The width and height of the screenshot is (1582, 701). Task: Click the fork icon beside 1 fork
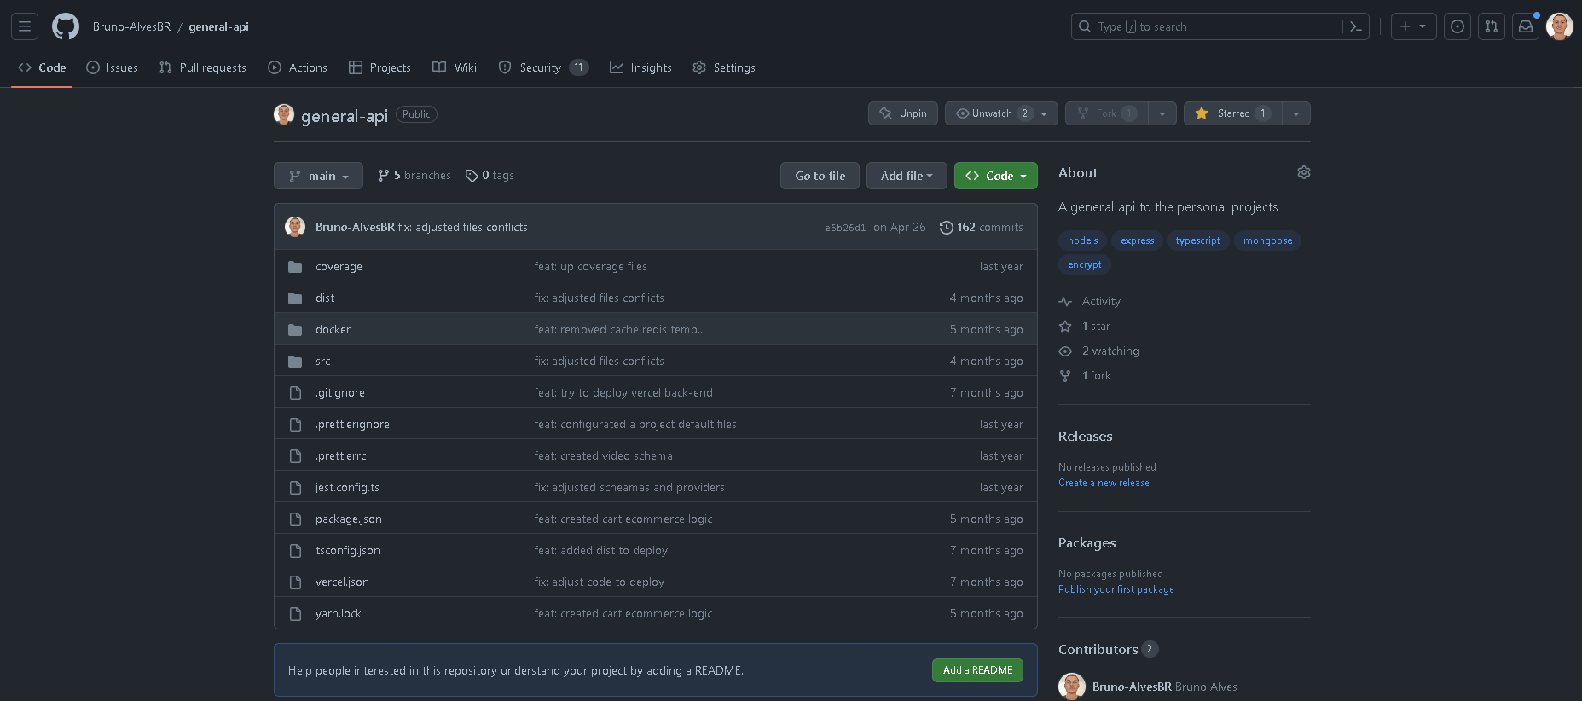(1065, 376)
